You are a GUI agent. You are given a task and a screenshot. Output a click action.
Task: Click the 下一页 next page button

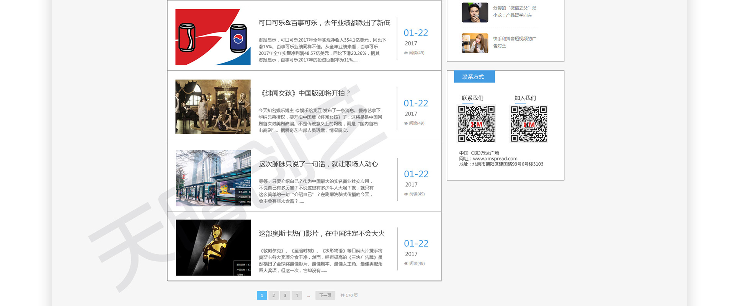pos(325,295)
